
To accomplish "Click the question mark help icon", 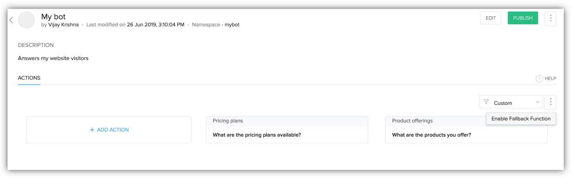I will tap(539, 79).
